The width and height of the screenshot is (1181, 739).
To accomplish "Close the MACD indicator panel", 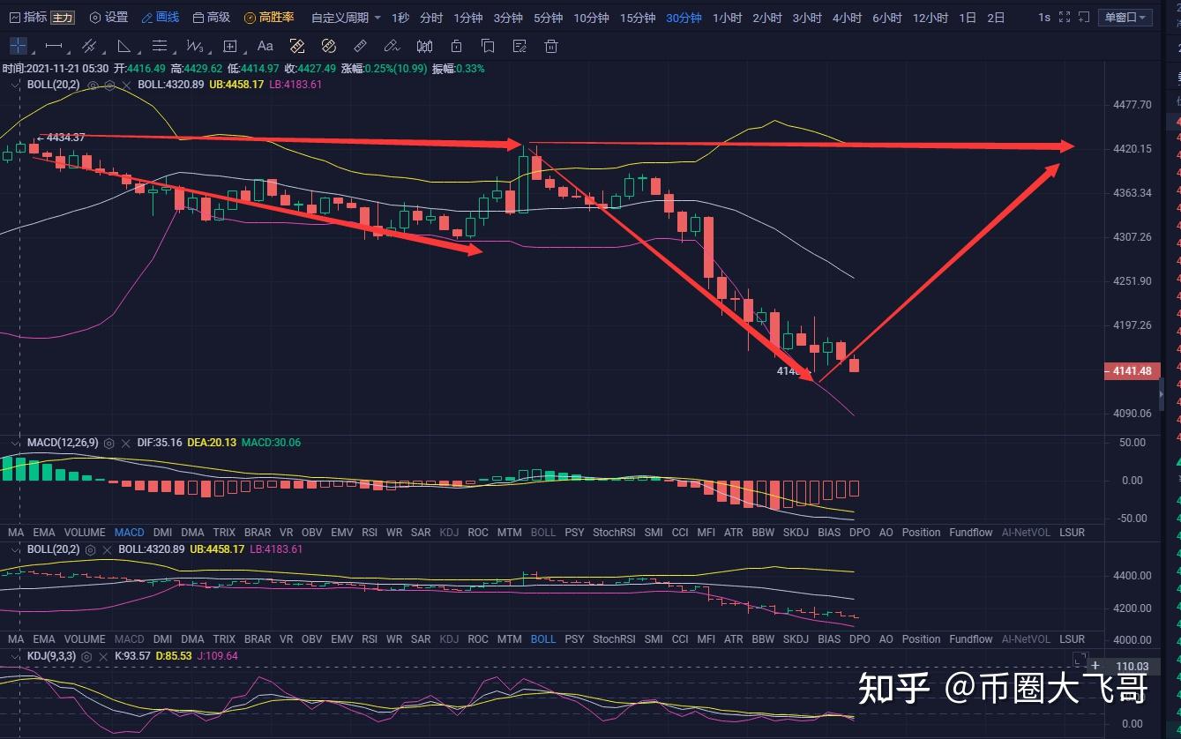I will [126, 443].
